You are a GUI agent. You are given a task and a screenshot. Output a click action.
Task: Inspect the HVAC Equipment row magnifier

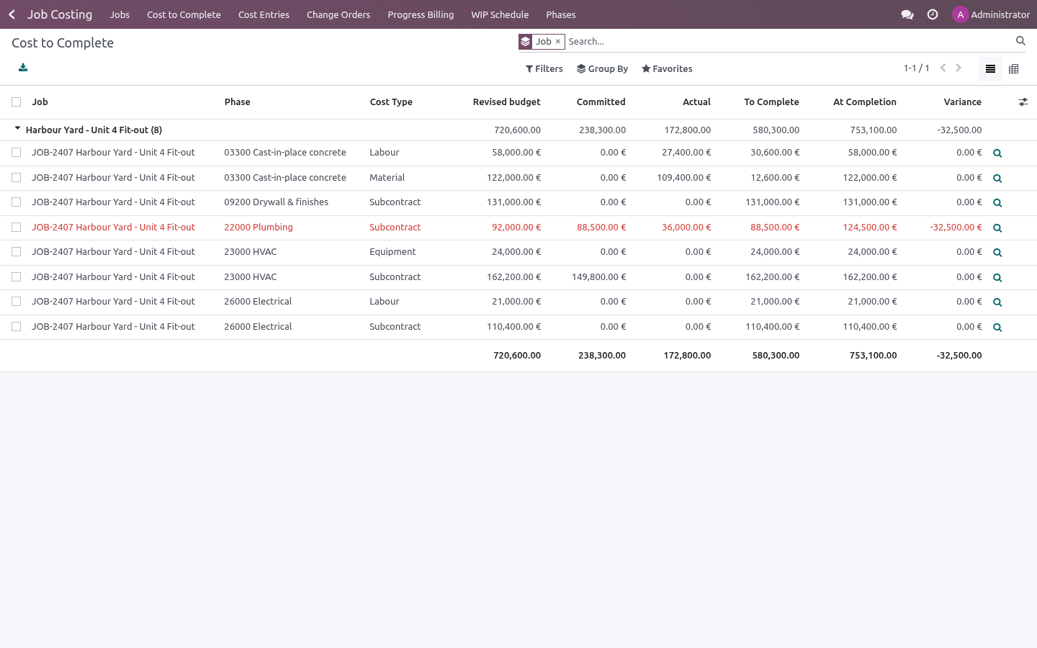pos(997,253)
